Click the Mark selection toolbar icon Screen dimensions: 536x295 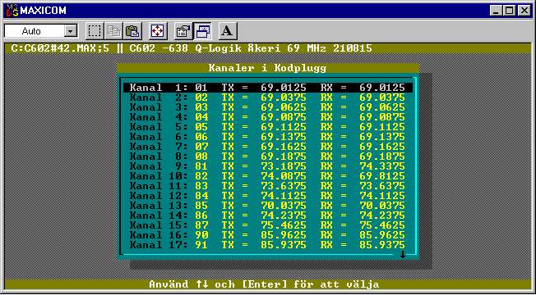(95, 31)
